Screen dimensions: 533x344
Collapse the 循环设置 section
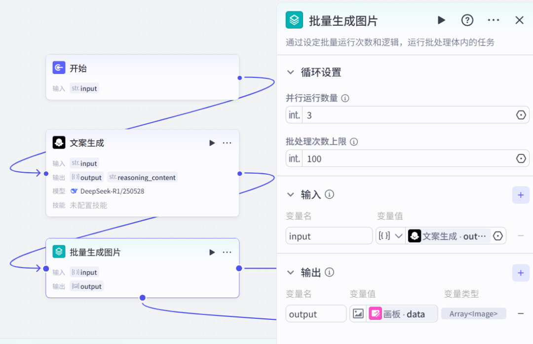tap(291, 73)
